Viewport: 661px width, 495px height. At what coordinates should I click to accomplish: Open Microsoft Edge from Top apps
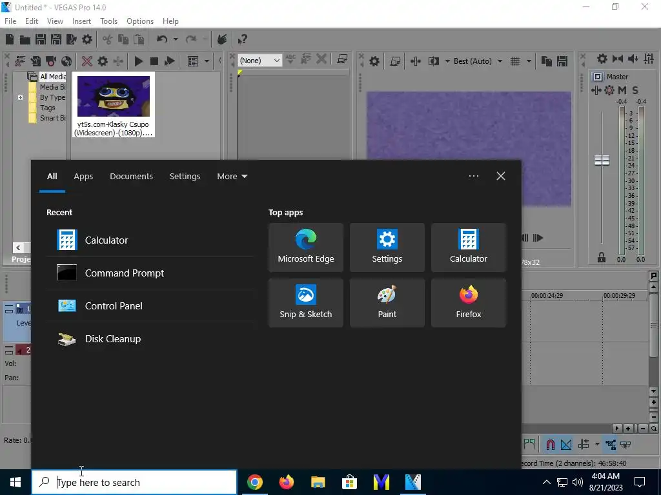(x=305, y=247)
